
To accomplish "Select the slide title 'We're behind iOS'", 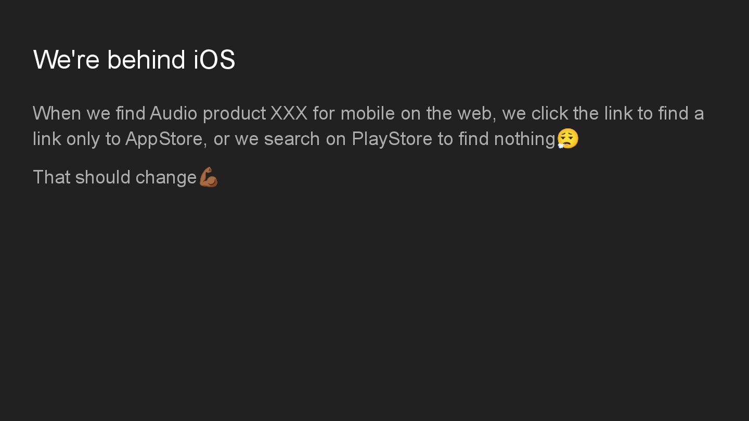I will [134, 59].
